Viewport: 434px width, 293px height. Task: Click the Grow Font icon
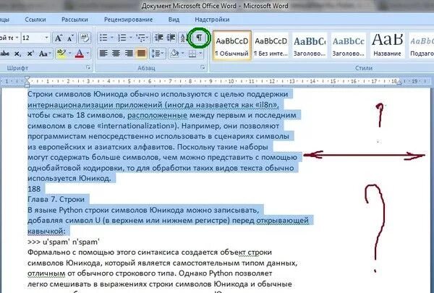[x=58, y=38]
